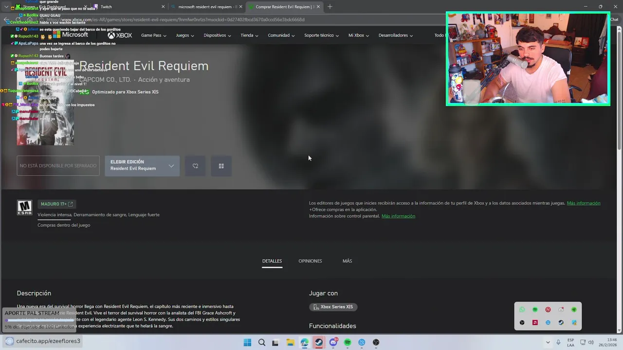
Task: Expand the Desarrolladores menu
Action: coord(396,35)
